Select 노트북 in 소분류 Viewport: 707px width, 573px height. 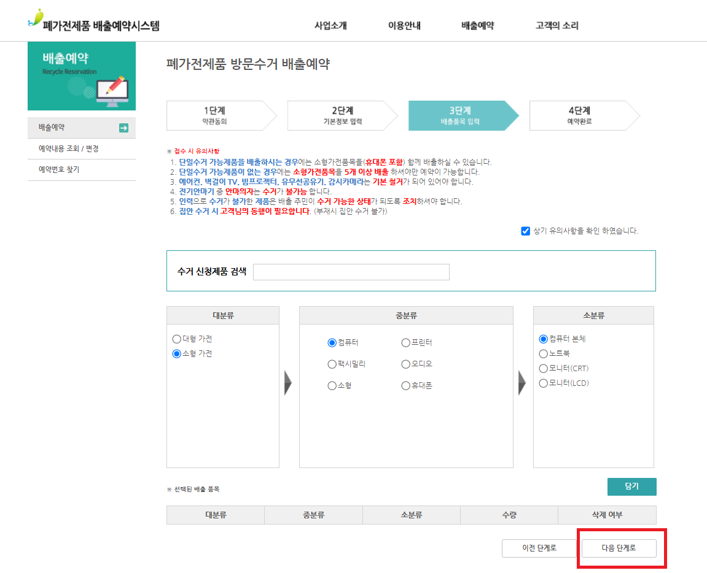click(x=544, y=353)
